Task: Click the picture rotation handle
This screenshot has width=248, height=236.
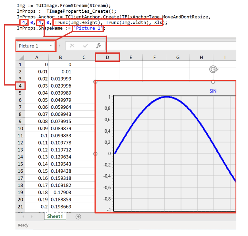Action: 213,69
